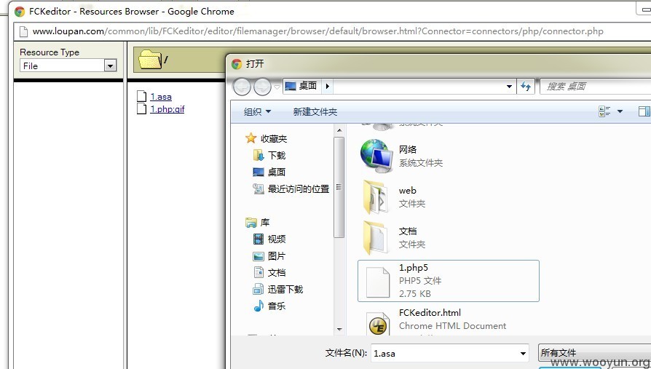The height and width of the screenshot is (369, 651).
Task: Click the Chrome icon in Open dialog title
Action: [x=237, y=63]
